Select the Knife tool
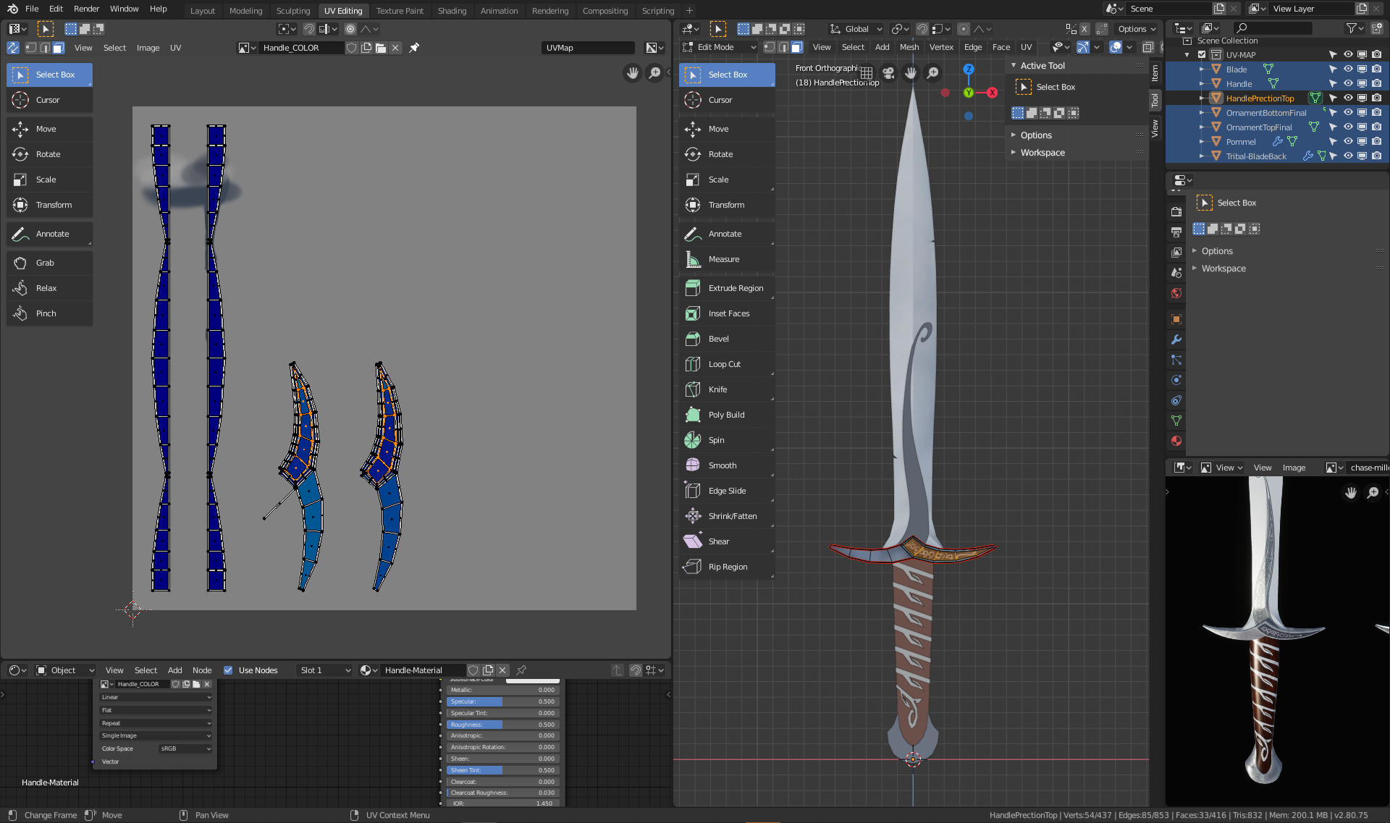The width and height of the screenshot is (1390, 823). point(717,389)
